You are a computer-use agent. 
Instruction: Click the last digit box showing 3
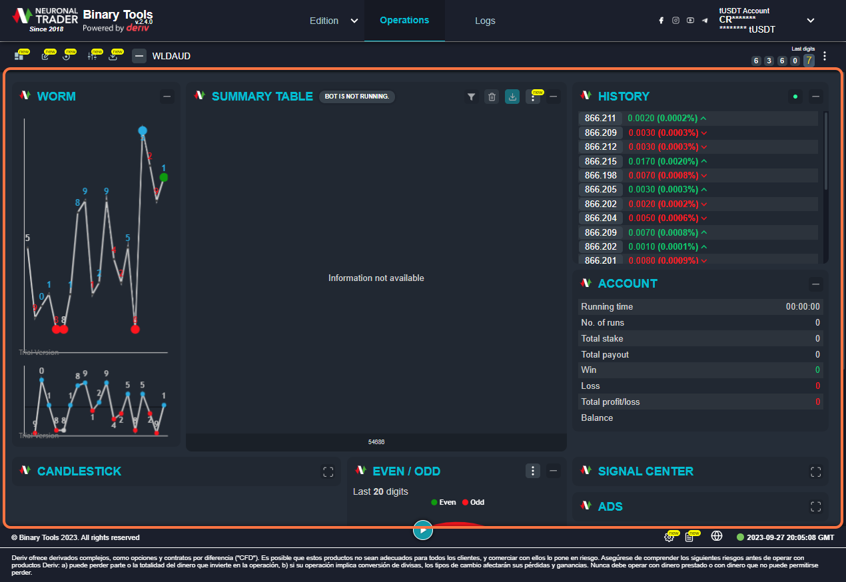pyautogui.click(x=769, y=61)
